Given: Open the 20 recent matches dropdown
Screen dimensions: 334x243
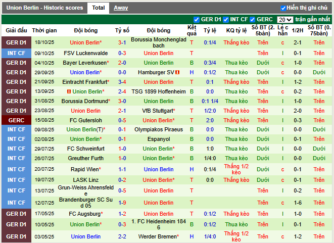Looking at the screenshot, I should [x=284, y=20].
